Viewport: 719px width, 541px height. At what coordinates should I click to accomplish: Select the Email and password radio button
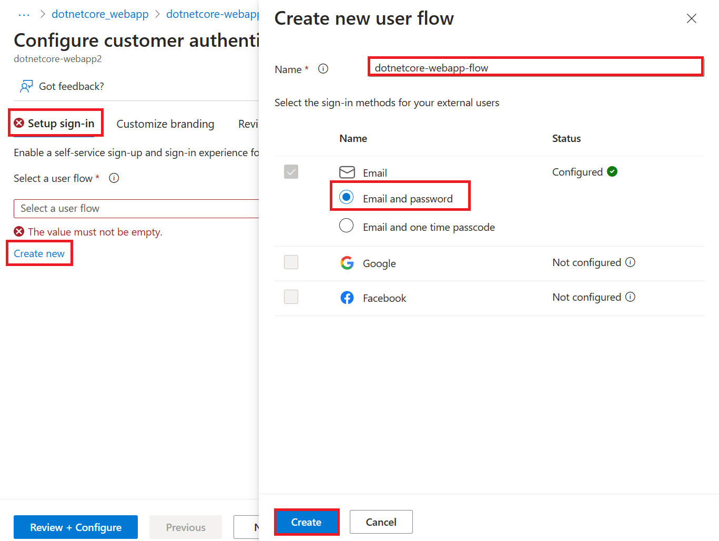point(346,197)
